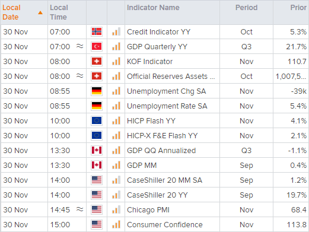Click the German flag for Unemployment Chg SA

[x=97, y=91]
